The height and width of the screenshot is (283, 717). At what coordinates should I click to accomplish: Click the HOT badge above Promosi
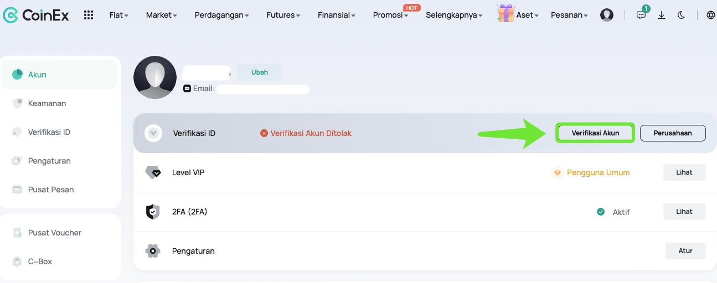coord(411,8)
